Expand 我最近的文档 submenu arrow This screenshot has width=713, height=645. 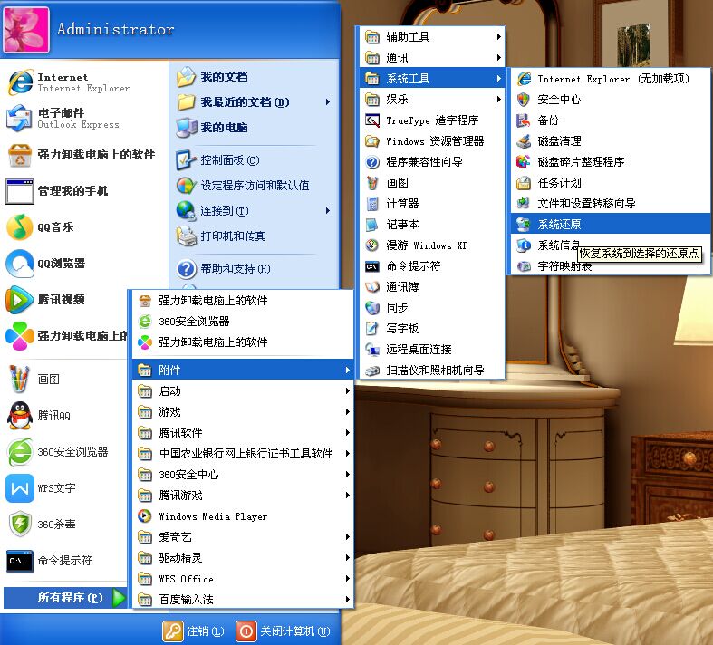click(x=328, y=102)
